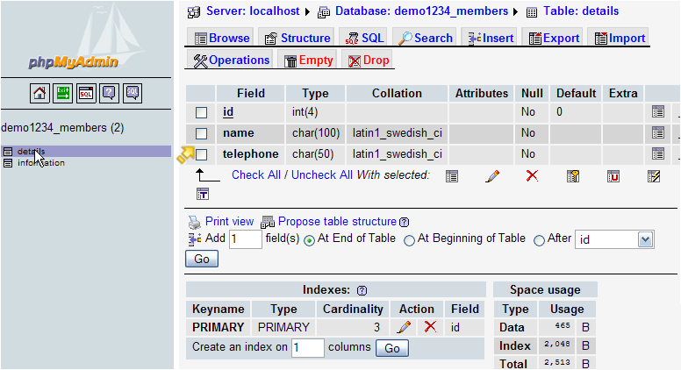681x370 pixels.
Task: Open the After field dropdown showing id
Action: point(614,239)
